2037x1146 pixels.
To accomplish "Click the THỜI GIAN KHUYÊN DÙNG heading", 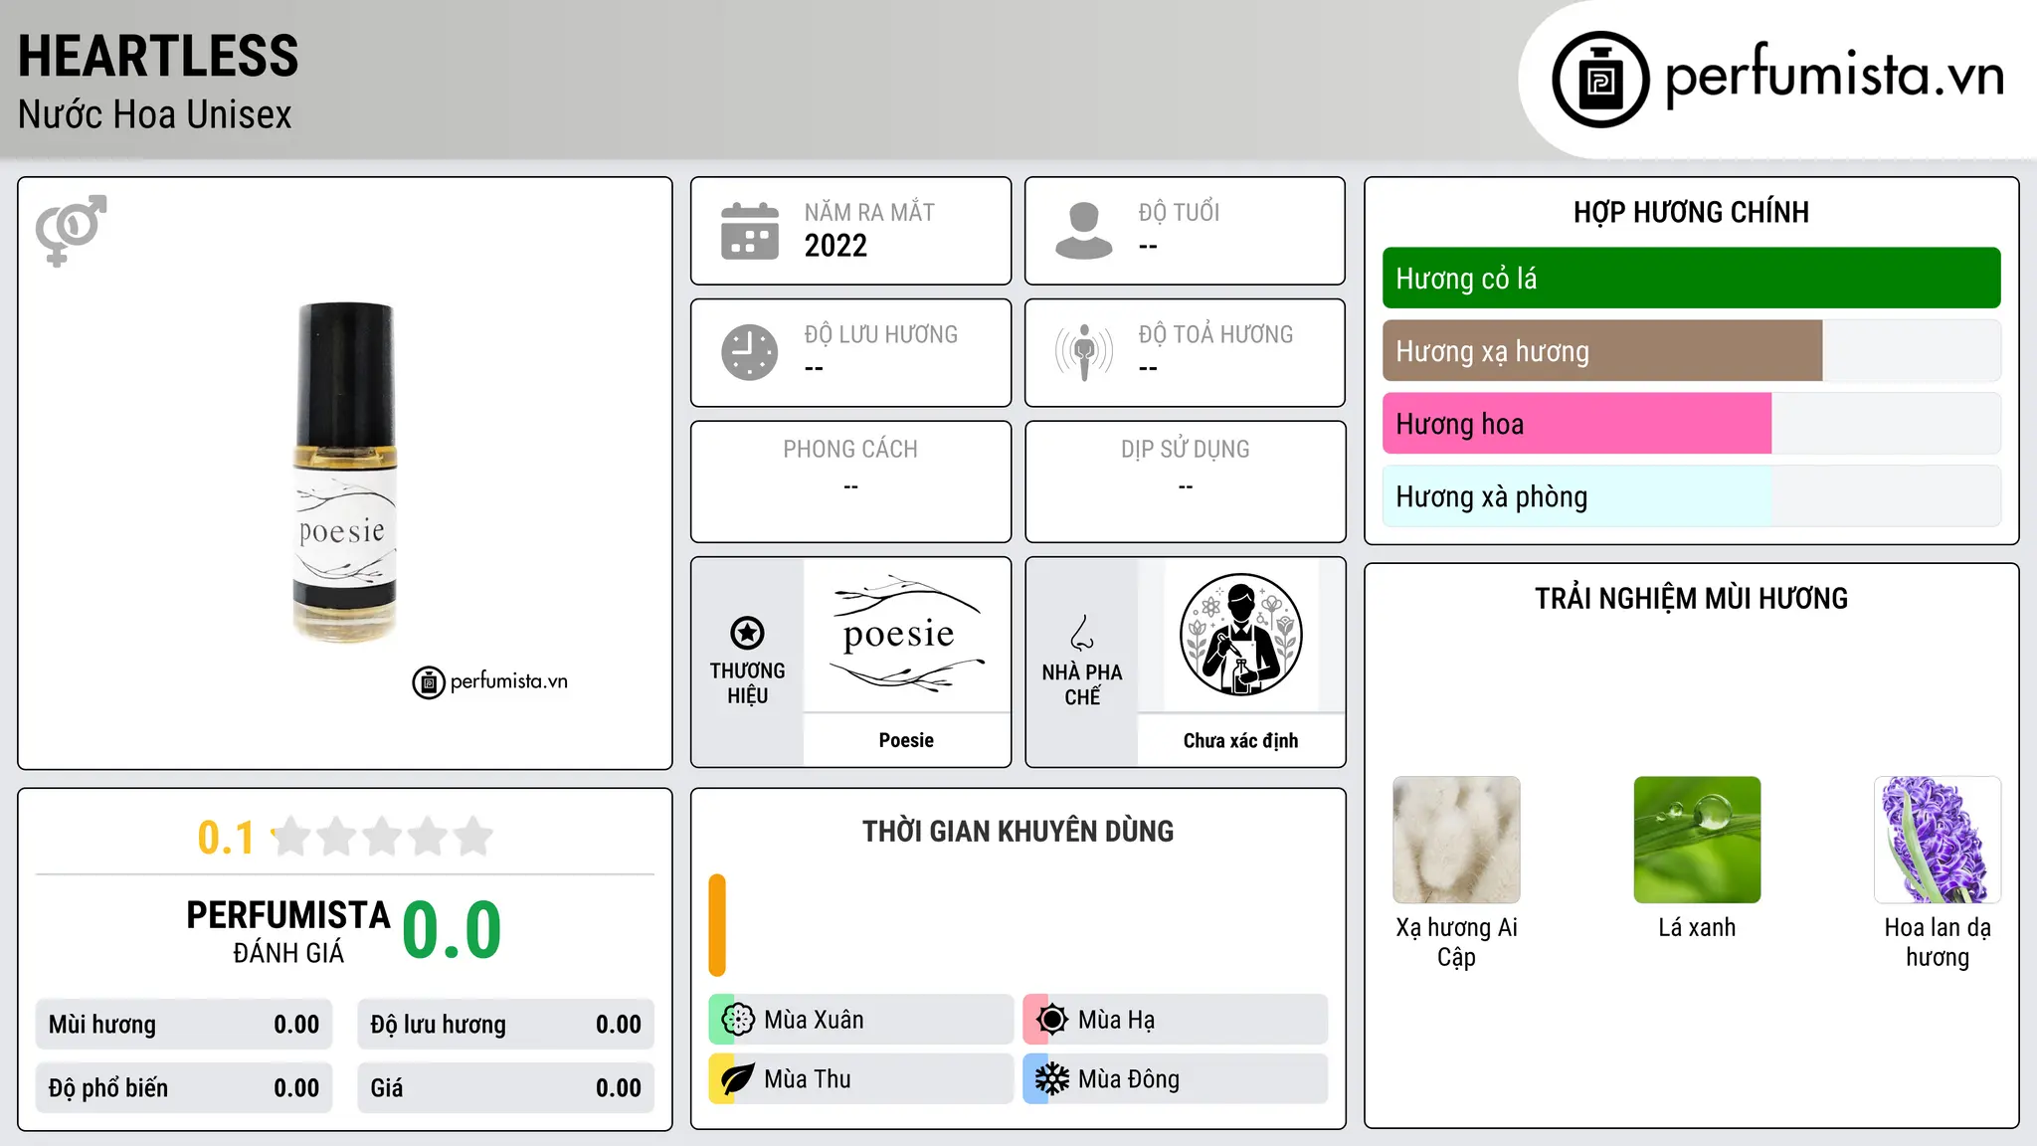I will pos(1018,832).
